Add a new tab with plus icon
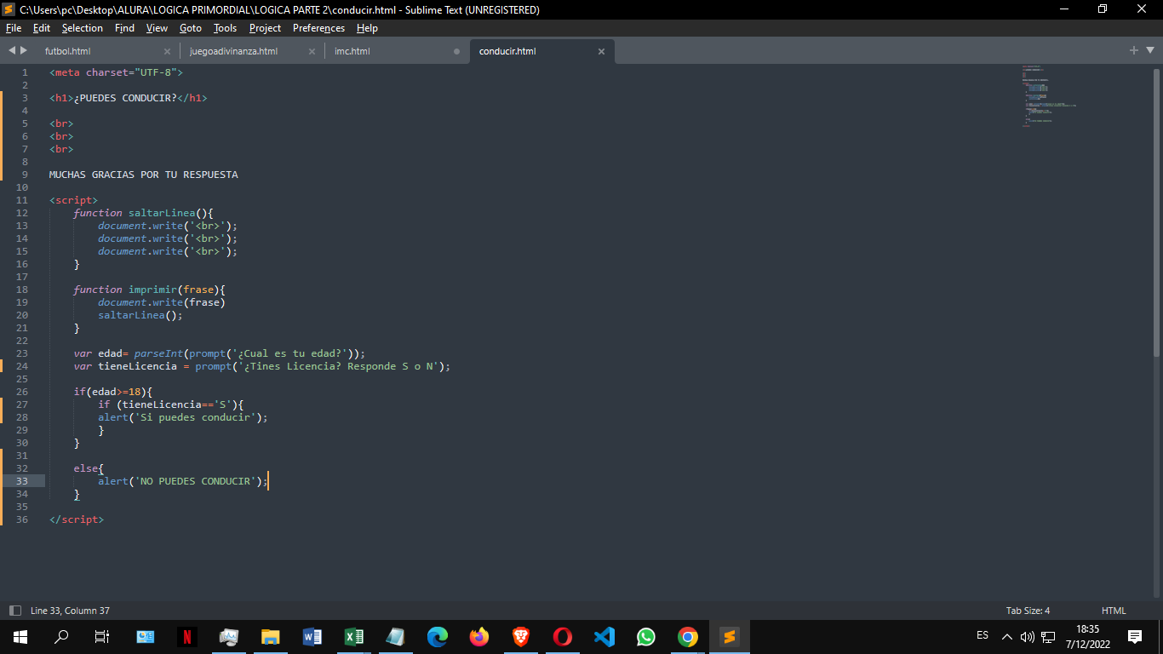The image size is (1163, 654). click(1133, 51)
